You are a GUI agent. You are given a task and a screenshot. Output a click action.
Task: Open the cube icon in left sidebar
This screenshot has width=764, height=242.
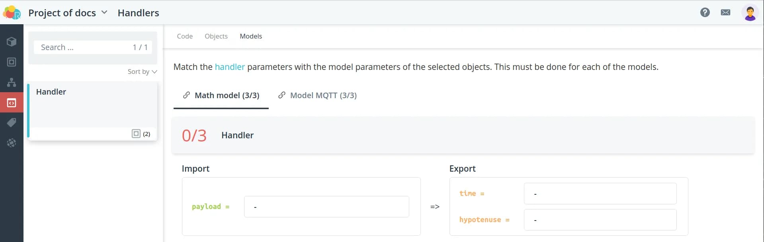[x=12, y=42]
